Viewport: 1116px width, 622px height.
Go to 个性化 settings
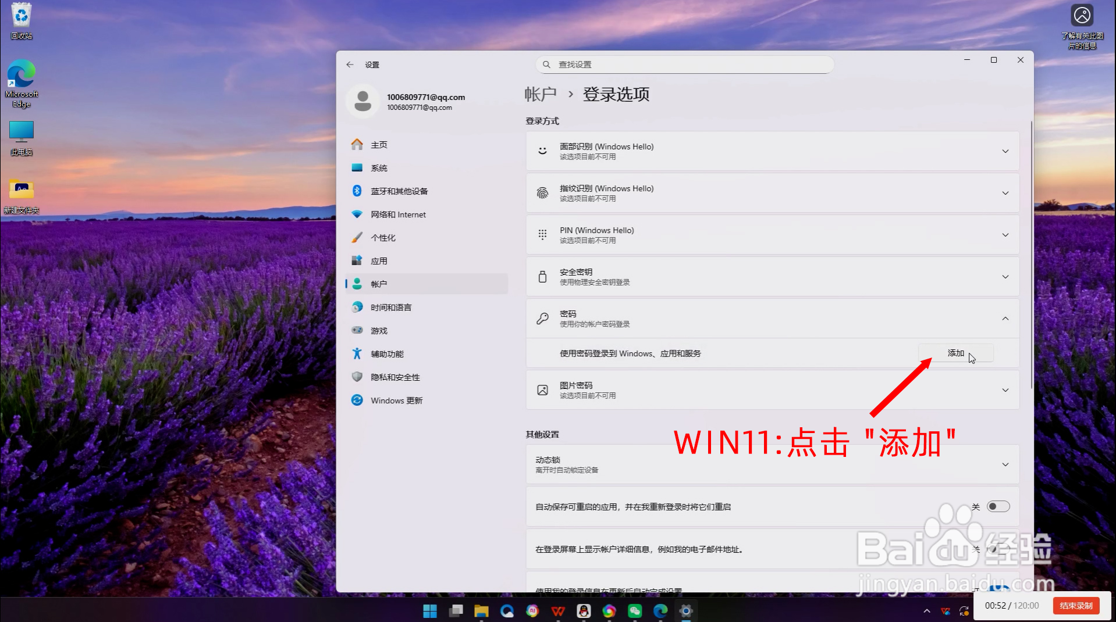pos(382,237)
